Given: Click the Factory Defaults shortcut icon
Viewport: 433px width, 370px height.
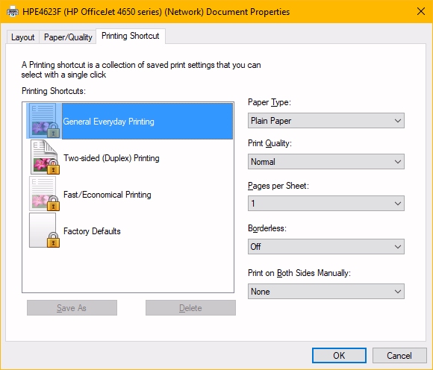Looking at the screenshot, I should (x=44, y=230).
